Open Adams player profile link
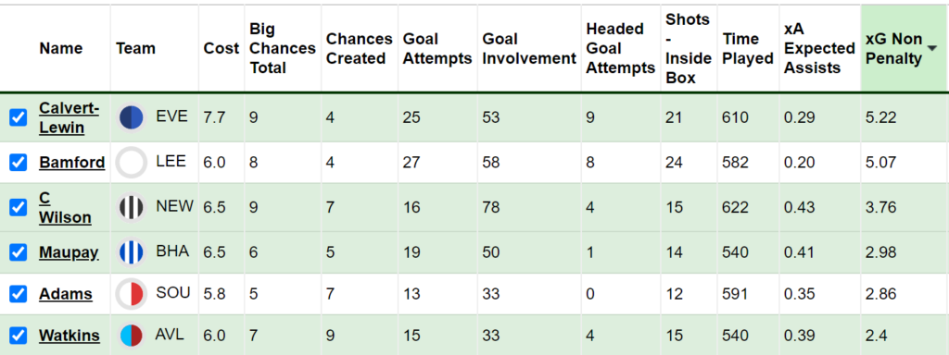949x355 pixels. click(66, 294)
